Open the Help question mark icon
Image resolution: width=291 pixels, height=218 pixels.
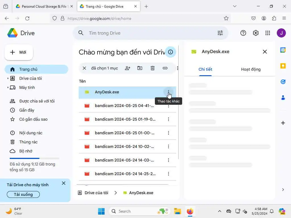click(243, 33)
